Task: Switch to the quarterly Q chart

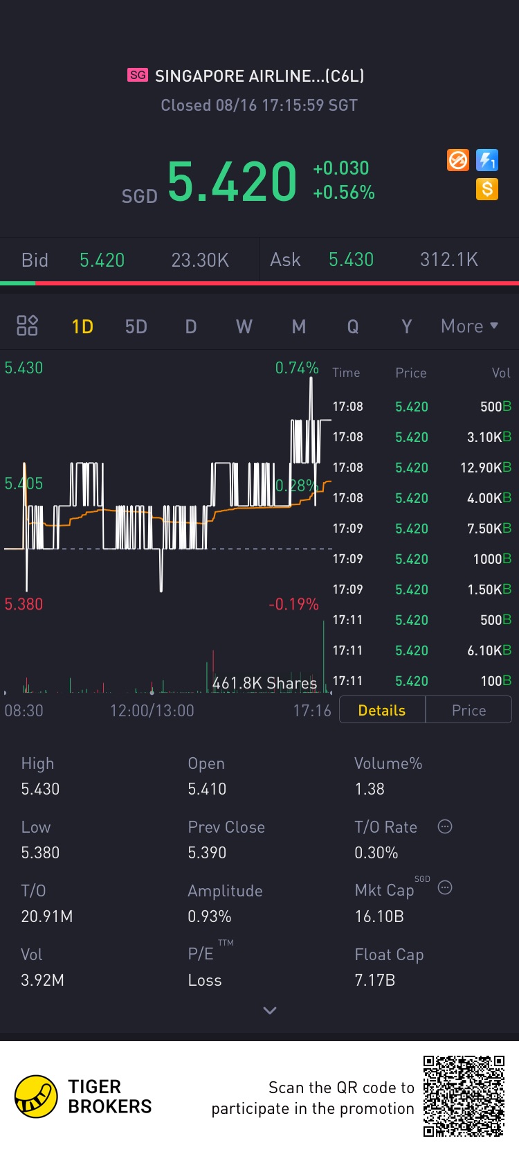Action: [x=353, y=326]
